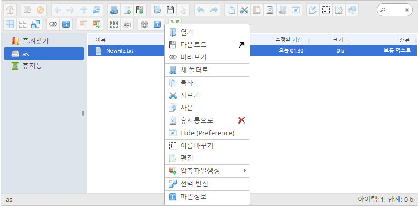Click the cut scissors toolbar icon
The height and width of the screenshot is (207, 420).
244,10
